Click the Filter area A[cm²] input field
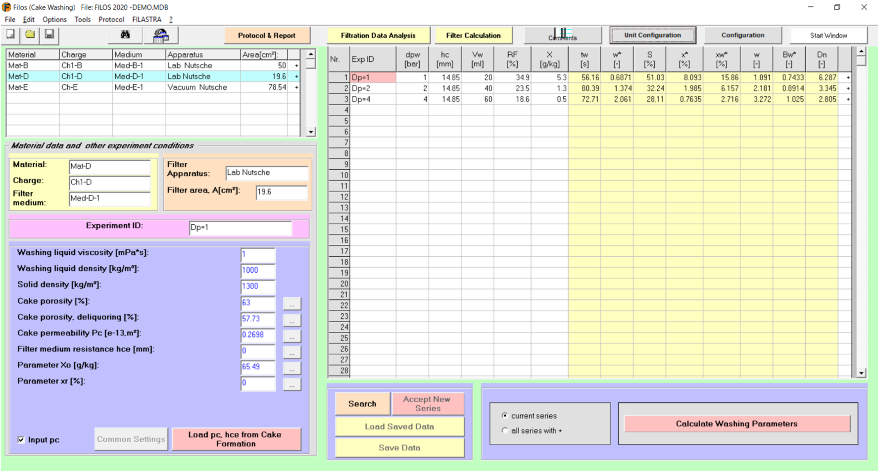This screenshot has width=878, height=471. pos(282,192)
